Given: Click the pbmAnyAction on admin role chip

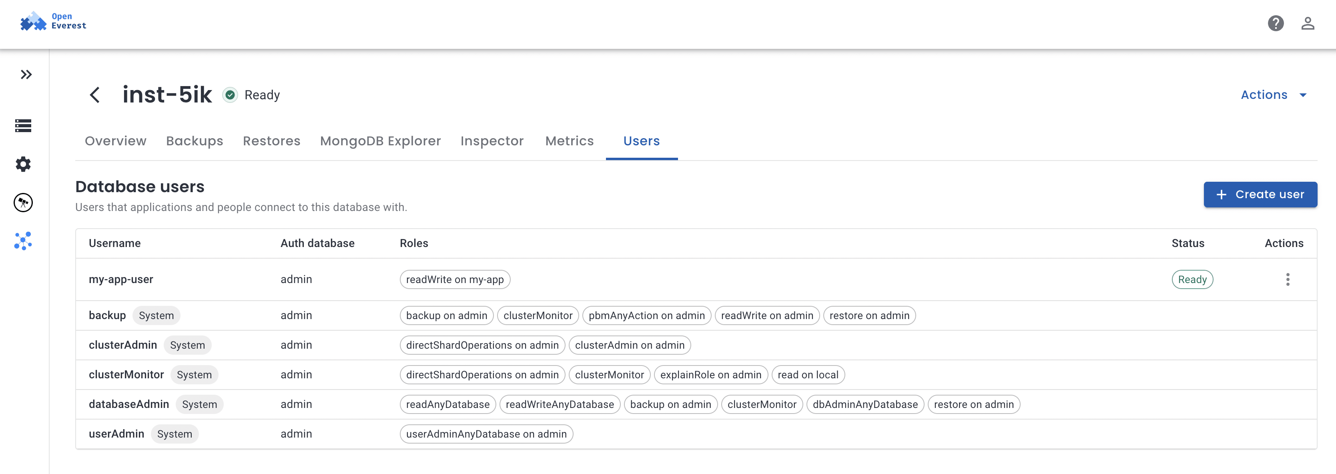Looking at the screenshot, I should [646, 315].
